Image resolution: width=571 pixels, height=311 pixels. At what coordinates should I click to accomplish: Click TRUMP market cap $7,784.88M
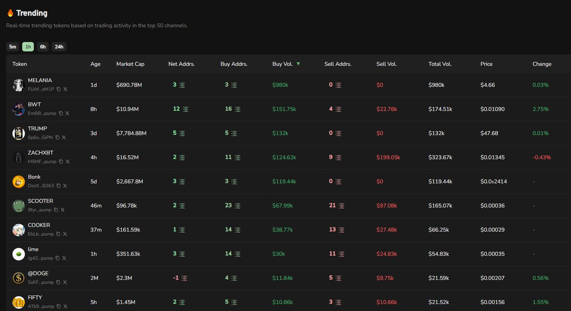point(131,133)
